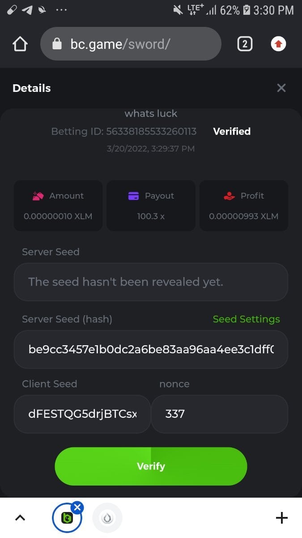Tap the red up-arrow update icon
Image resolution: width=302 pixels, height=538 pixels.
click(278, 44)
